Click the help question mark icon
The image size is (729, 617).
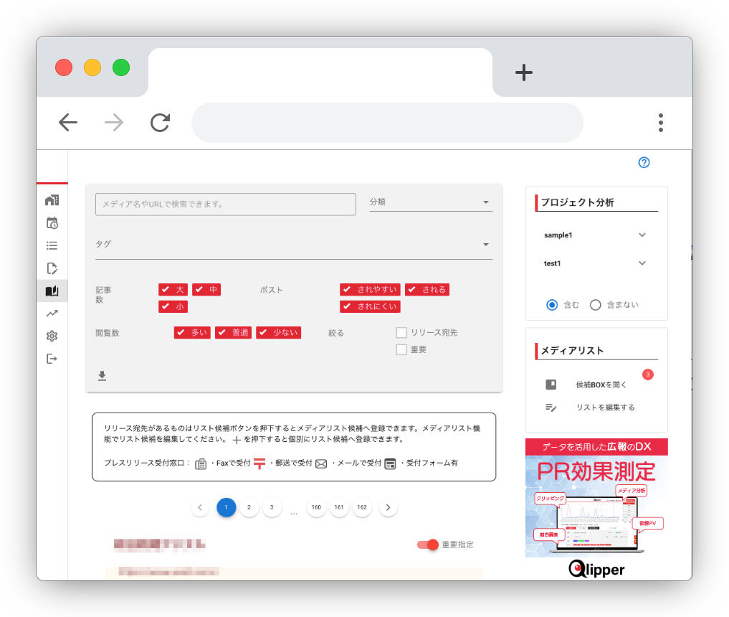coord(644,163)
